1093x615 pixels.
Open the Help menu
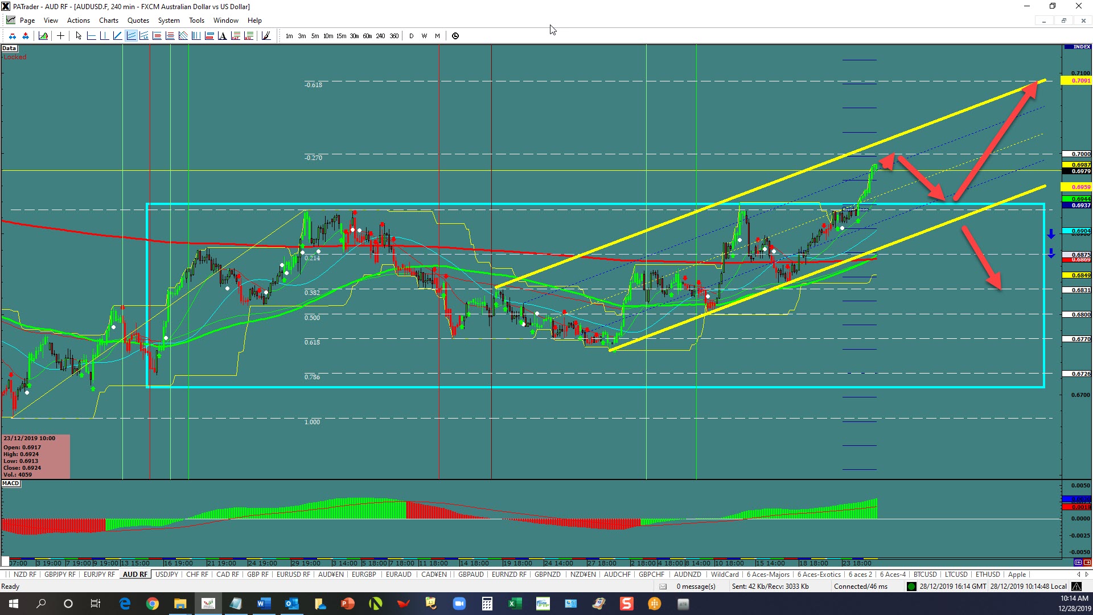(x=254, y=20)
